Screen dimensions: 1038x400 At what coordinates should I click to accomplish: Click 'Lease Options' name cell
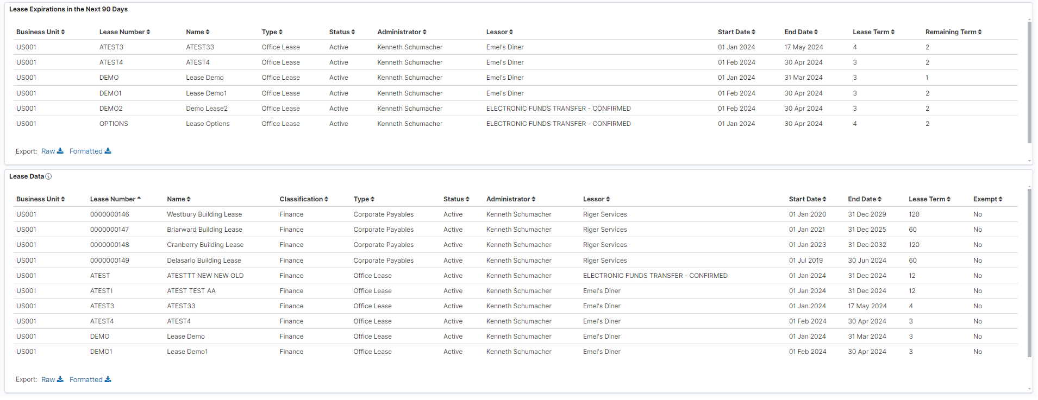tap(208, 124)
